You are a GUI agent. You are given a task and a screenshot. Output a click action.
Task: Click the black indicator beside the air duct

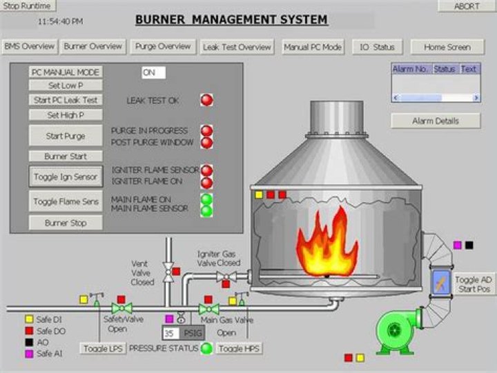pyautogui.click(x=469, y=245)
